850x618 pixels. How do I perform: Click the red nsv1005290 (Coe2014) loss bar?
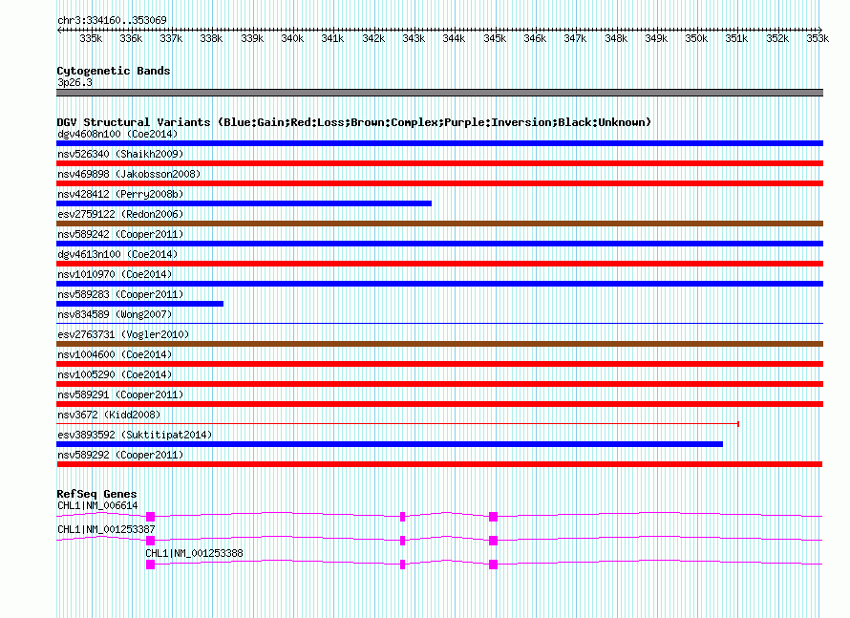click(439, 384)
